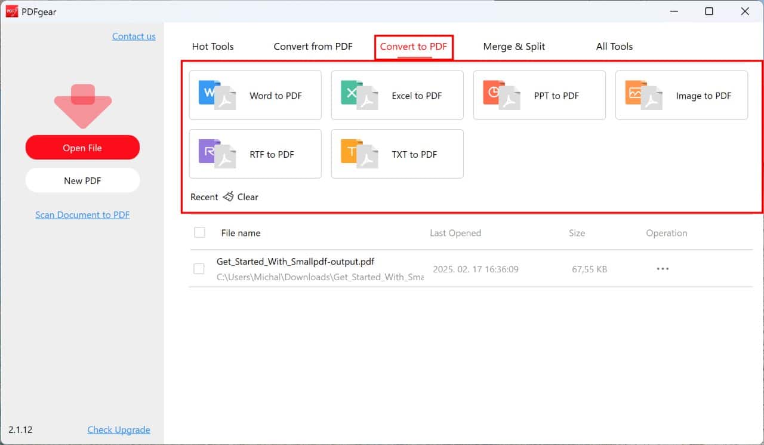764x445 pixels.
Task: Click the Check Upgrade link
Action: (x=119, y=429)
